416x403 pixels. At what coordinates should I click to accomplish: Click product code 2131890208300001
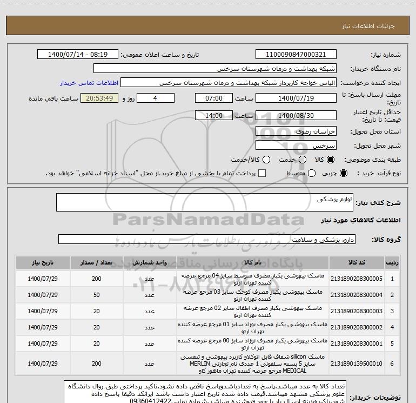click(357, 343)
